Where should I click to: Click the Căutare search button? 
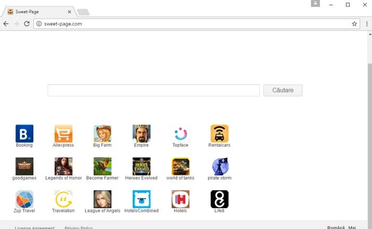pyautogui.click(x=283, y=90)
